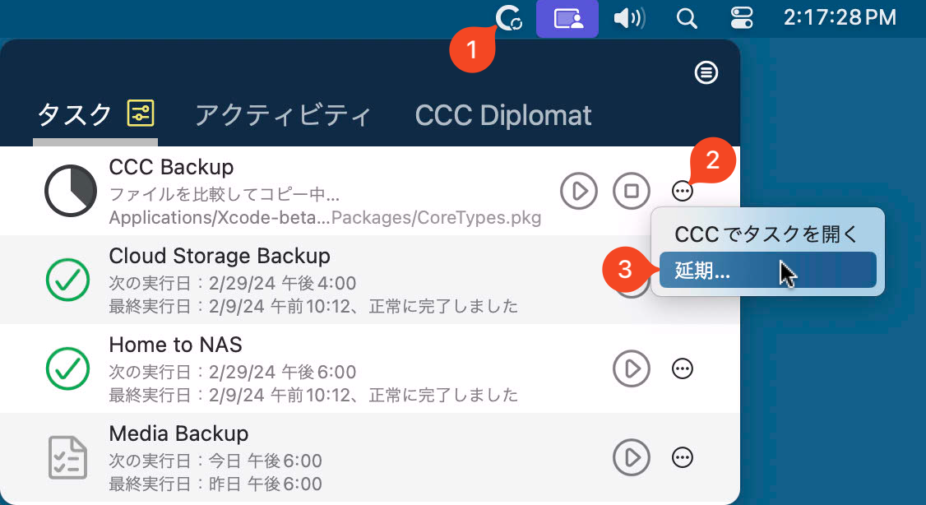
Task: Open Spotlight search in menu bar
Action: point(687,19)
